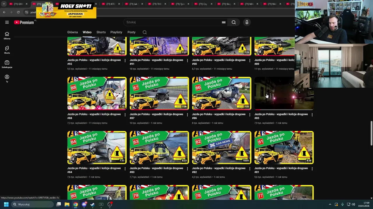
Task: Click the magnifier search button
Action: 234,22
